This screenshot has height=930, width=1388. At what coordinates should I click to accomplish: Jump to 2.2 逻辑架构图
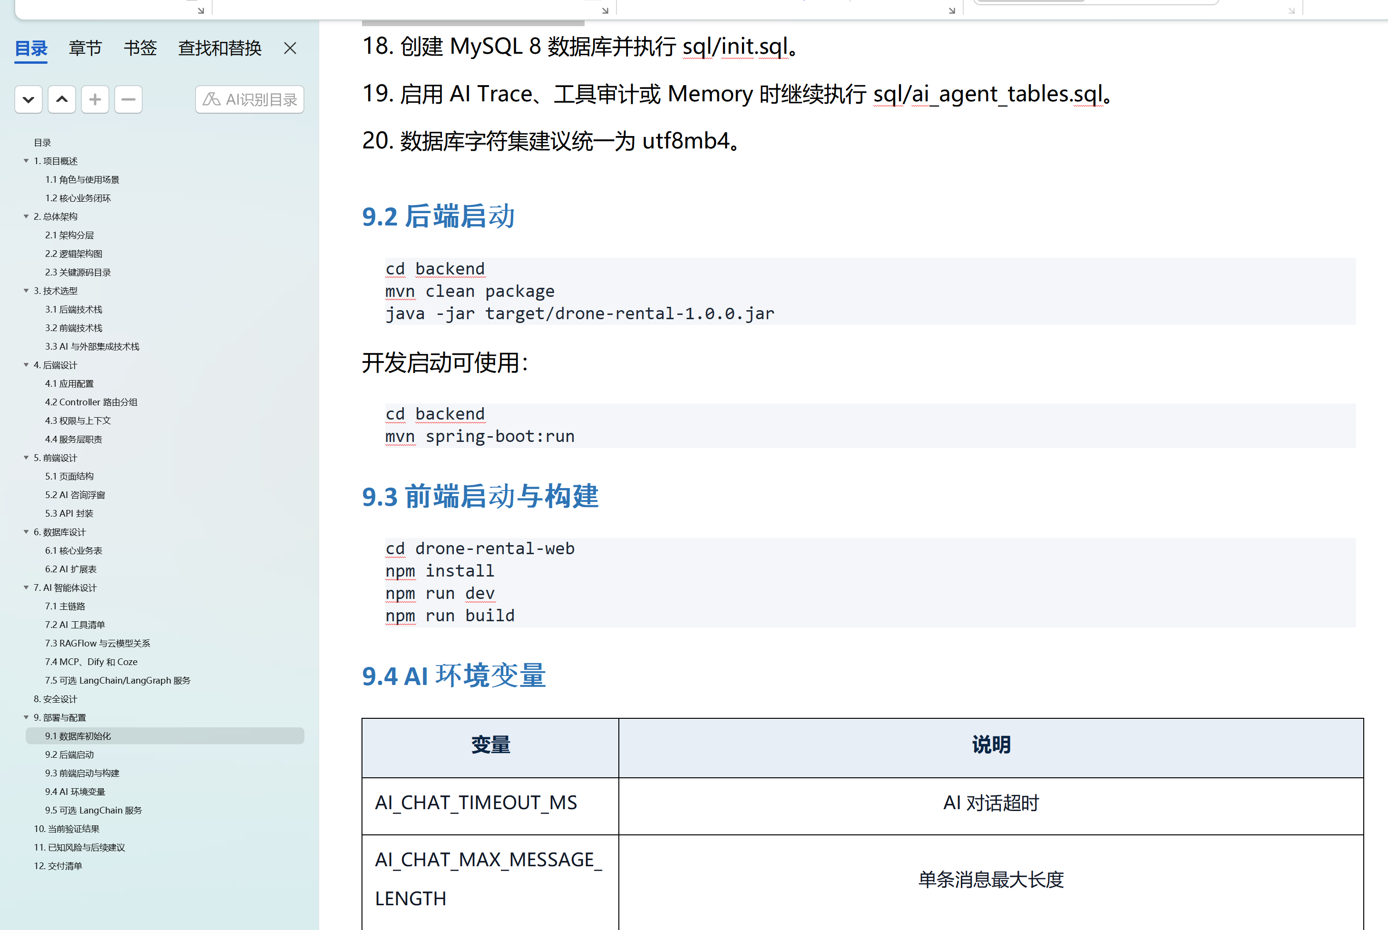pyautogui.click(x=74, y=254)
